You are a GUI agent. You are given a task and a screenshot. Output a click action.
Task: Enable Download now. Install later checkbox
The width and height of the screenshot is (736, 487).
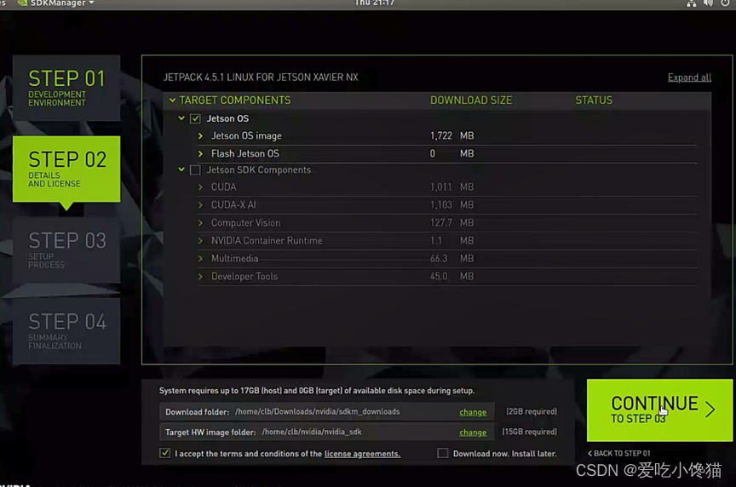(x=443, y=453)
